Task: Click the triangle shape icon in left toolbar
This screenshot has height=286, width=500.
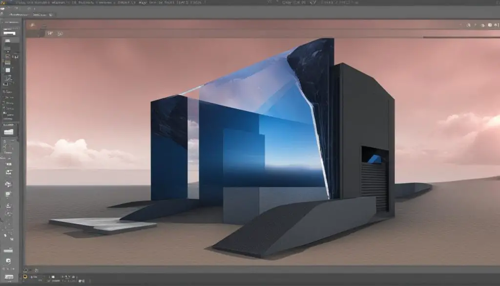Action: pyautogui.click(x=8, y=184)
